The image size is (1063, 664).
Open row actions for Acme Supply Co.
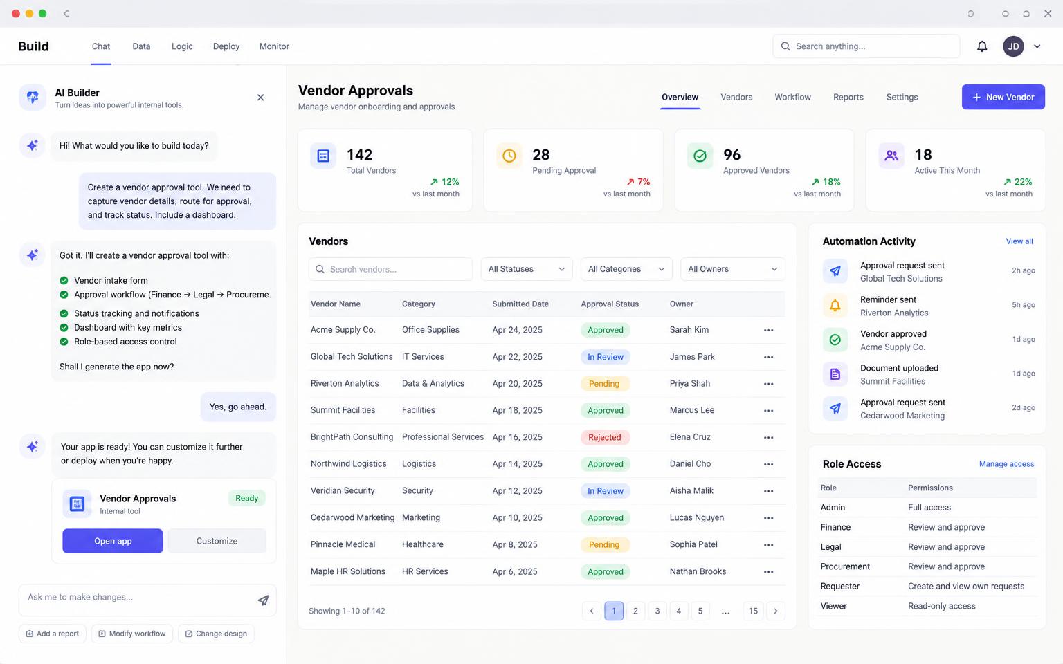coord(768,330)
